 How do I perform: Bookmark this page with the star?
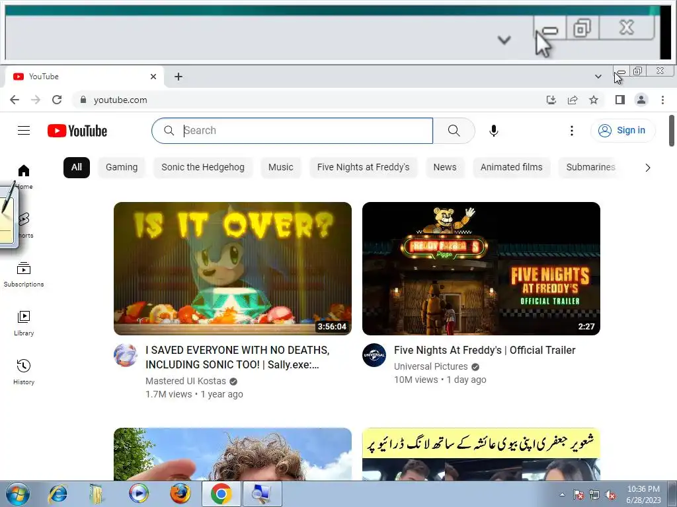coord(594,100)
